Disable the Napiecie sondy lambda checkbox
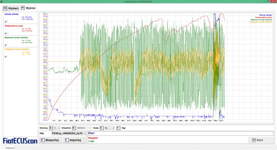The width and height of the screenshot is (277, 150). [x=6, y=45]
